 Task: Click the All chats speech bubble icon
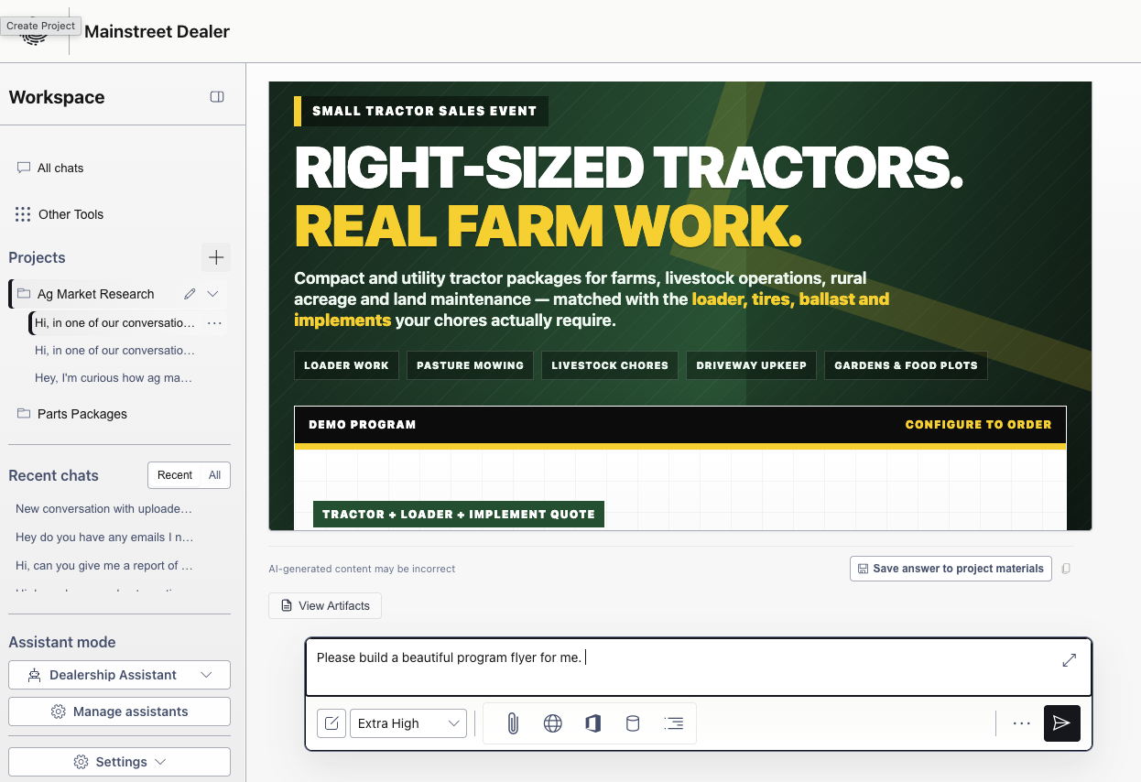click(24, 168)
